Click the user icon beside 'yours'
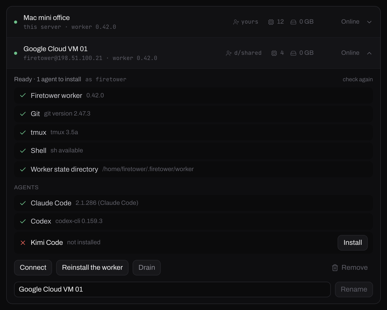Image resolution: width=387 pixels, height=310 pixels. pyautogui.click(x=236, y=22)
